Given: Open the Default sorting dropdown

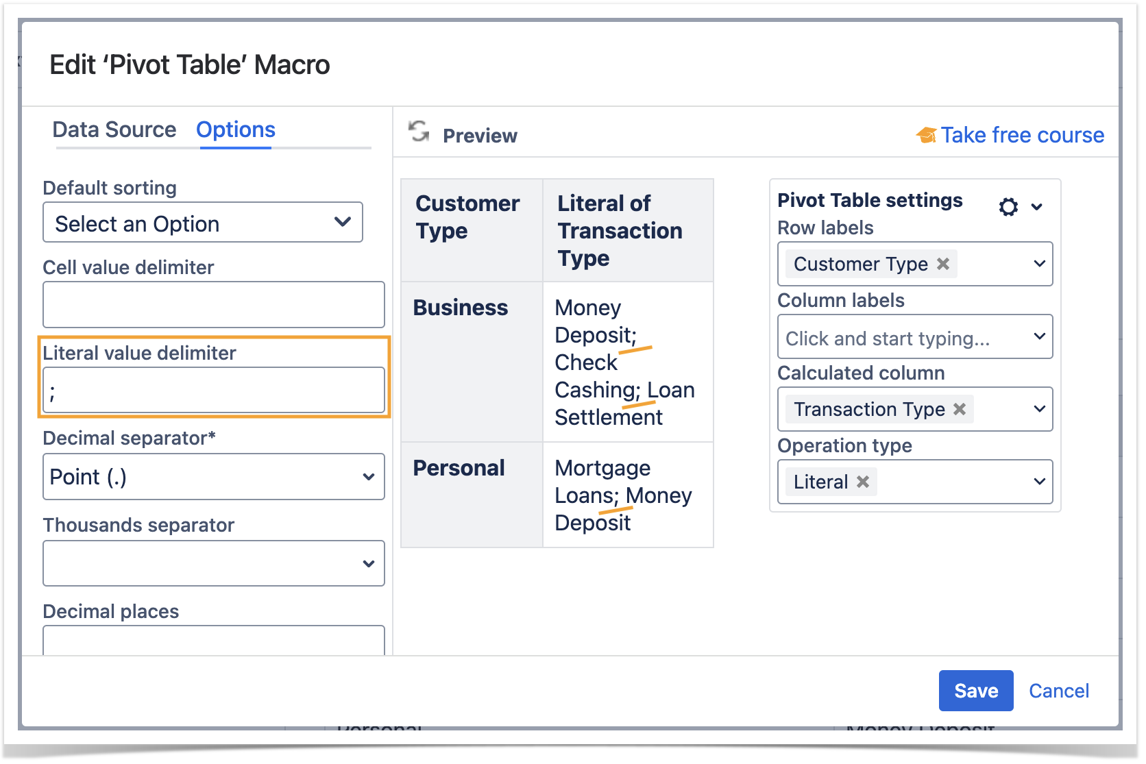Looking at the screenshot, I should click(203, 223).
